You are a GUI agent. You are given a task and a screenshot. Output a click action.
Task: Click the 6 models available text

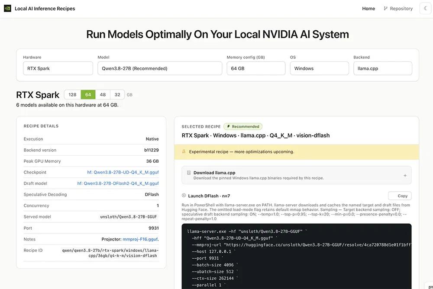pos(67,105)
